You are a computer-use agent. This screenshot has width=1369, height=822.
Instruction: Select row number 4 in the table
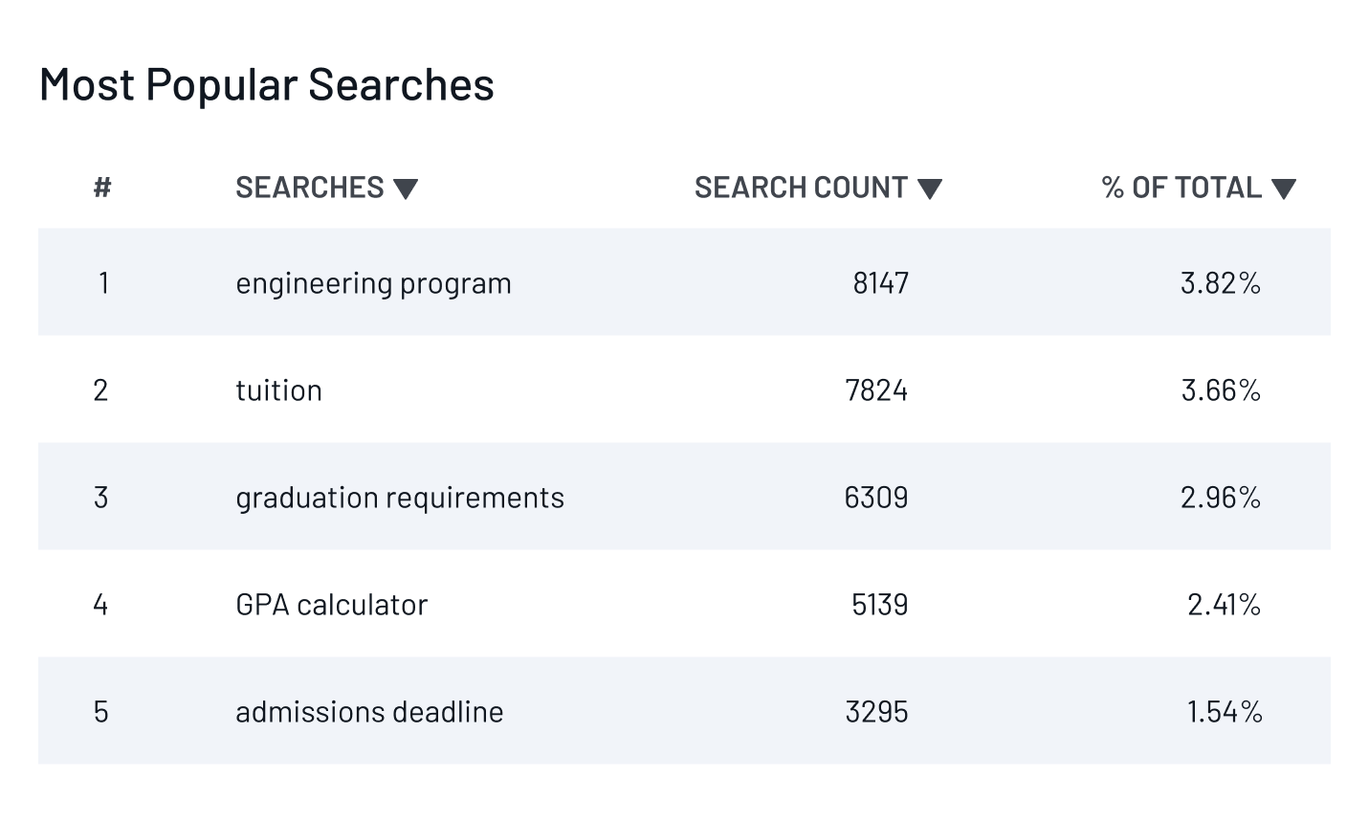(100, 604)
